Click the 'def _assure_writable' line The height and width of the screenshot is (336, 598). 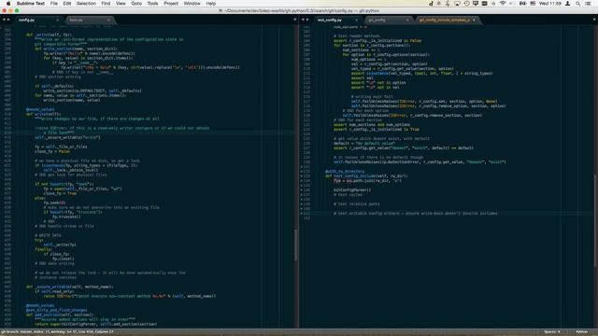point(69,287)
